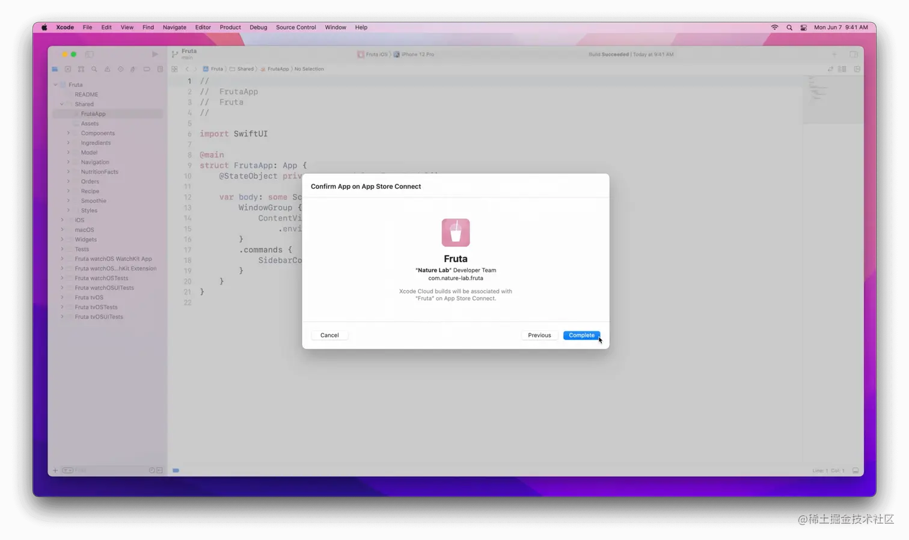
Task: Select the Breakpoint navigator icon
Action: [x=147, y=69]
